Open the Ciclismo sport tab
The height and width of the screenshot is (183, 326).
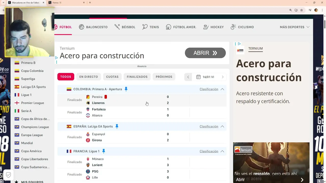242,27
